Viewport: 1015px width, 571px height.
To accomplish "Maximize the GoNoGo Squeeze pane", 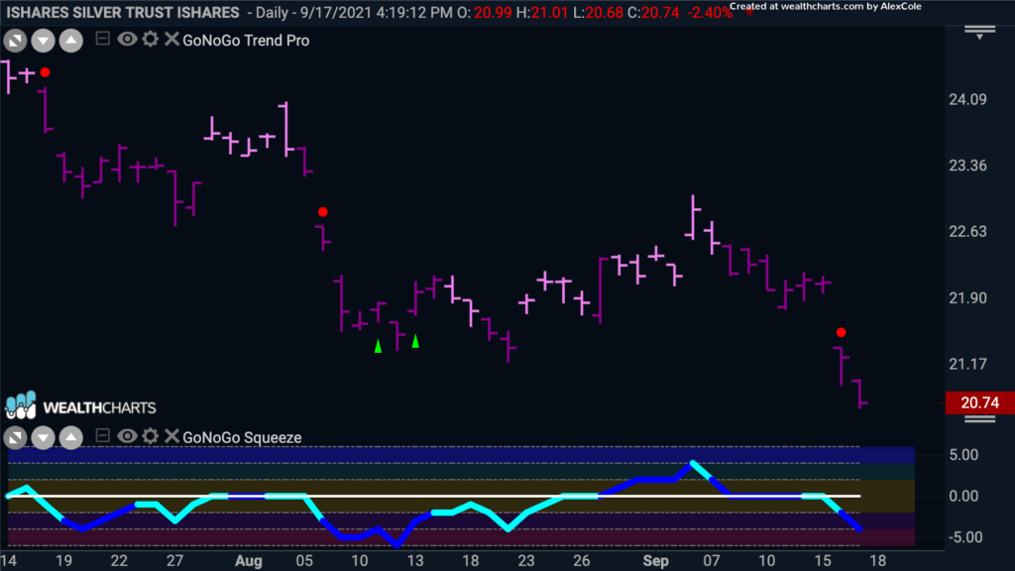I will point(15,437).
